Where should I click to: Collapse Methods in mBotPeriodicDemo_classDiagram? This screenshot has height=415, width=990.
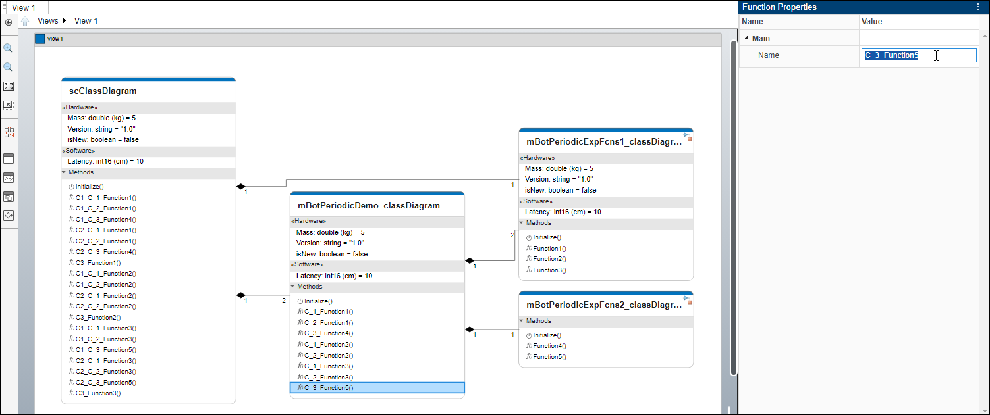point(293,286)
